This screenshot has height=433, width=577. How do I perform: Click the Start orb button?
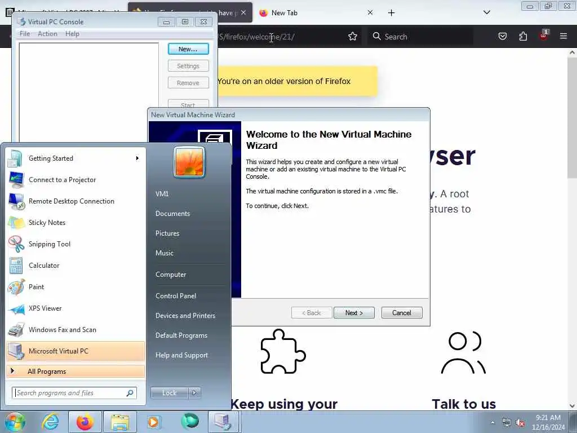click(15, 422)
